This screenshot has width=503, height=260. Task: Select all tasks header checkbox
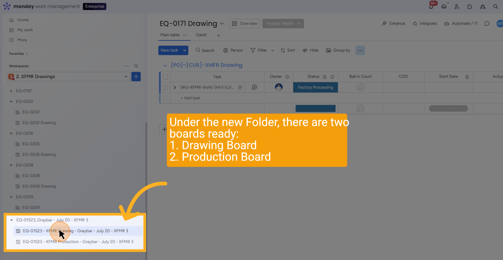(165, 77)
